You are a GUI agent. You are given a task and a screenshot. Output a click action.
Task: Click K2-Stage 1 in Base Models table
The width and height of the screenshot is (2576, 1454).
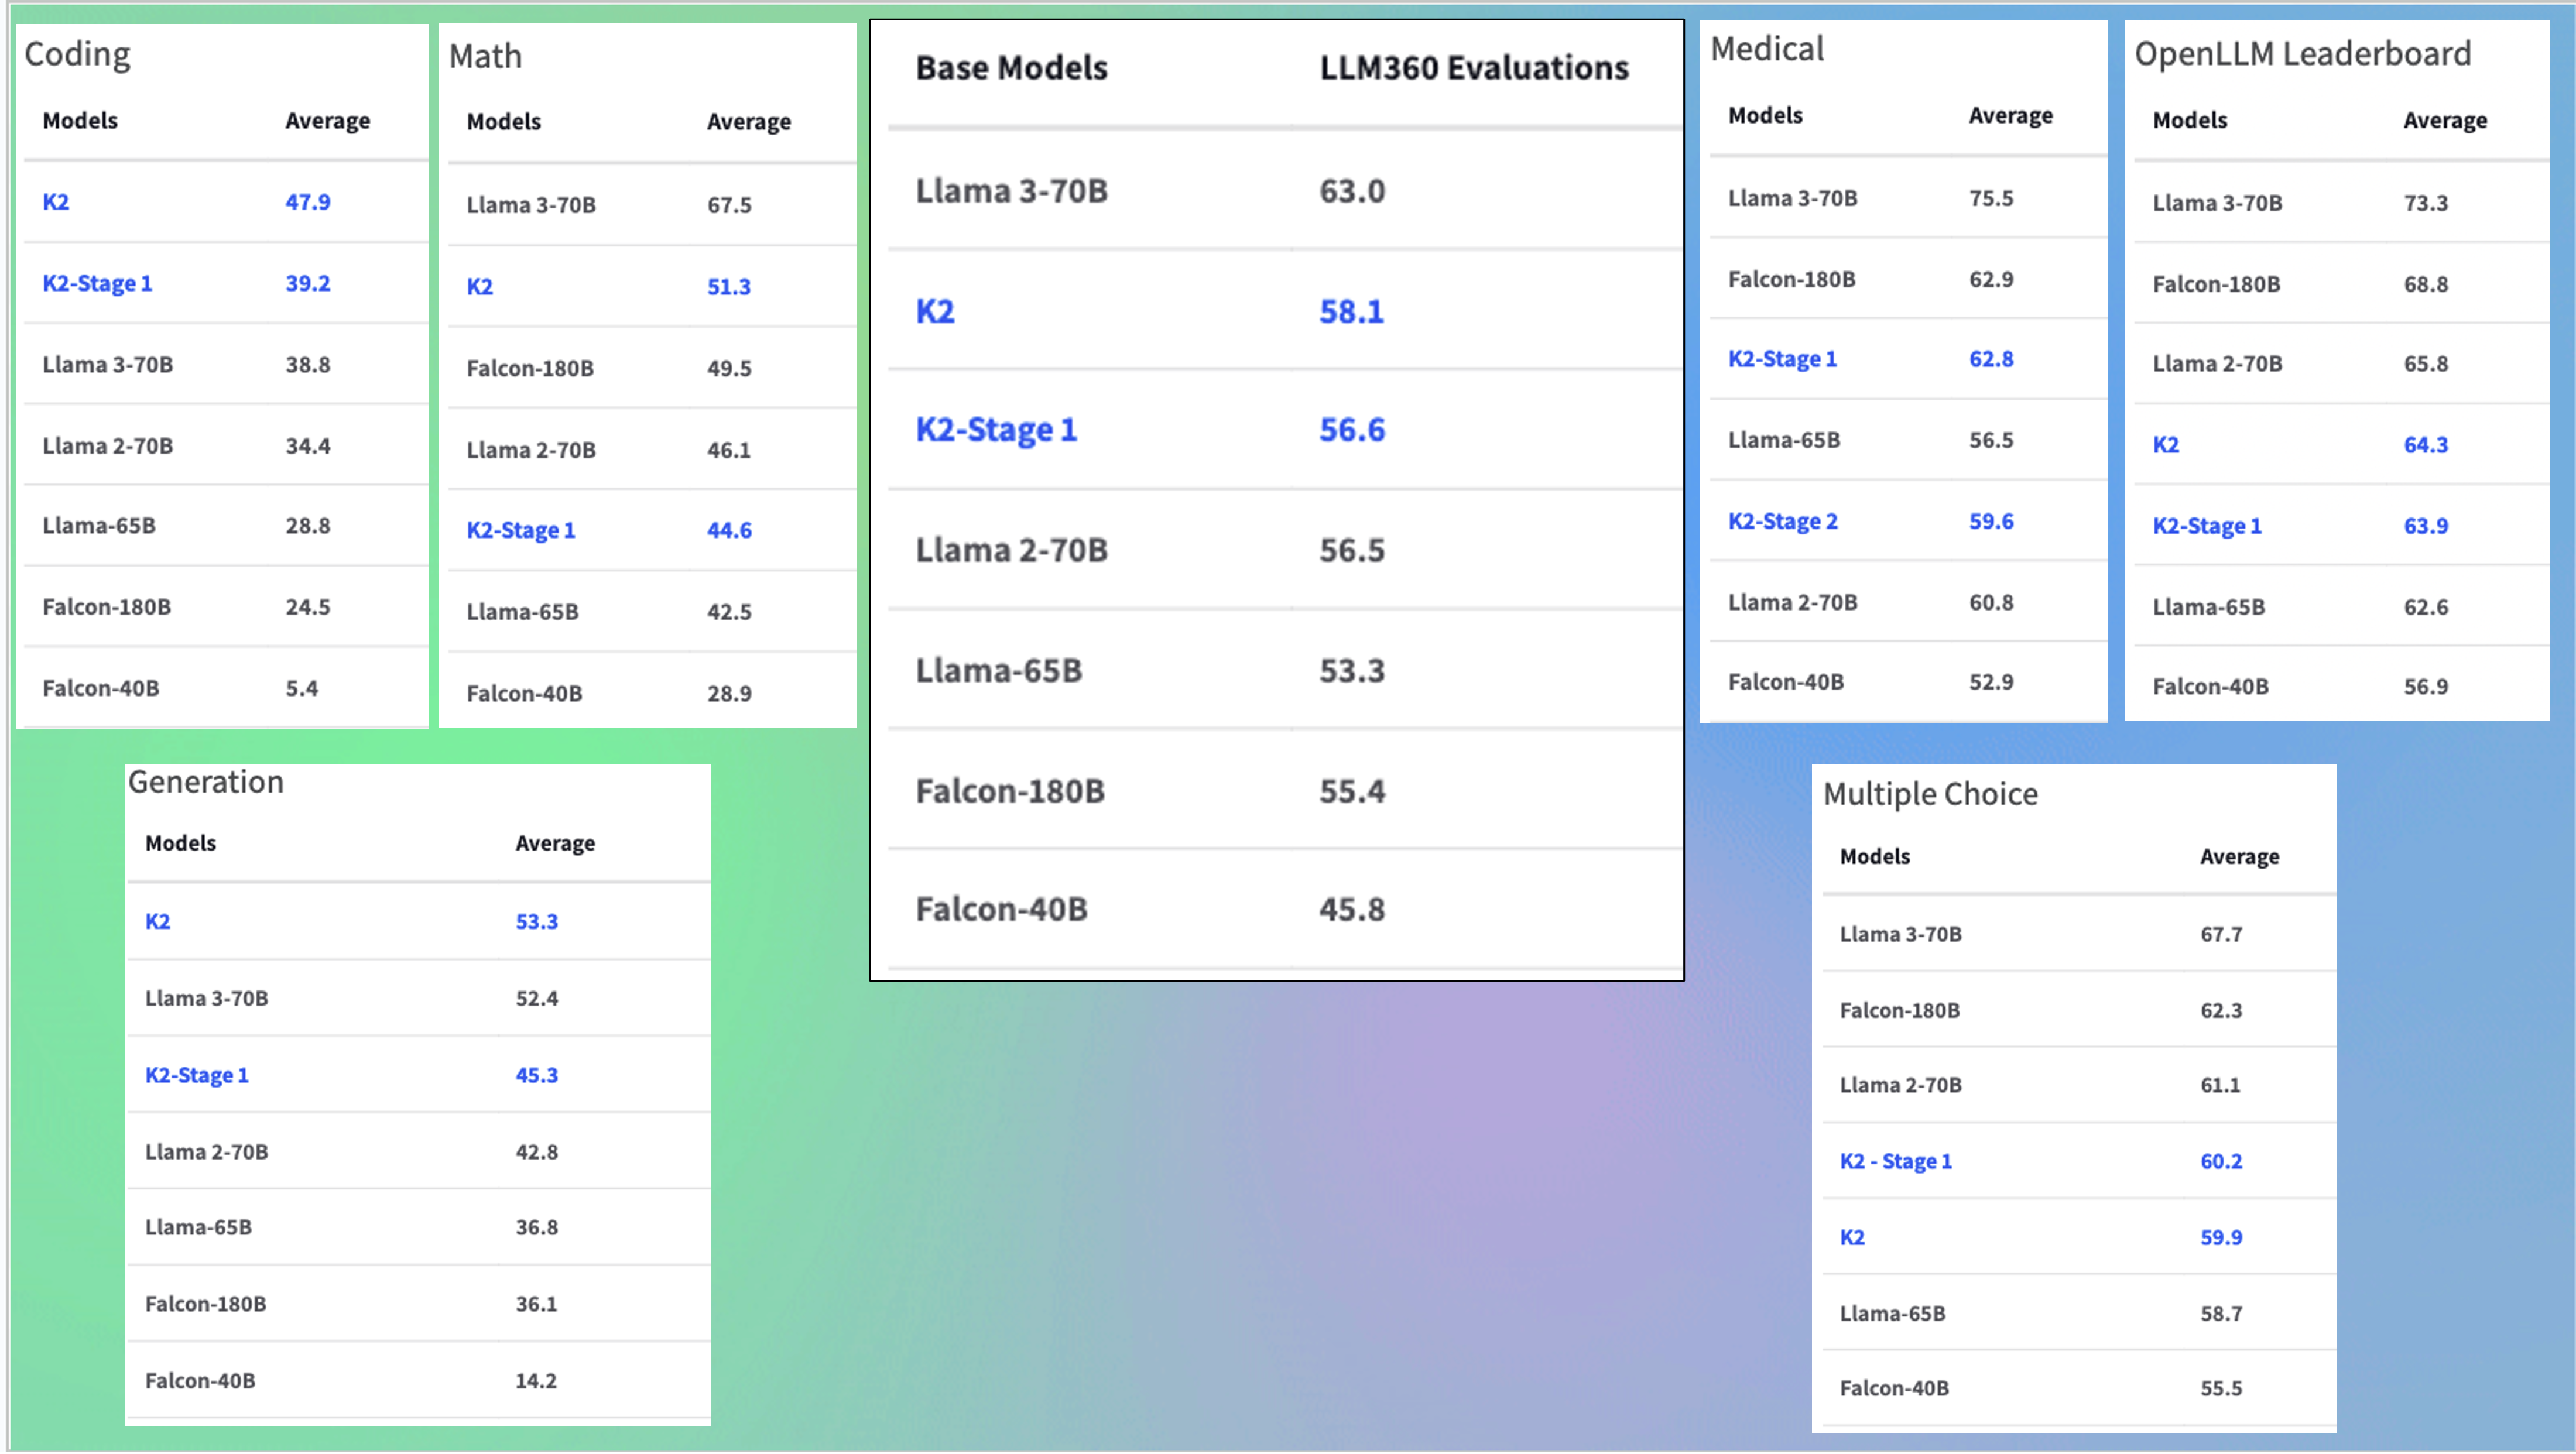tap(996, 430)
